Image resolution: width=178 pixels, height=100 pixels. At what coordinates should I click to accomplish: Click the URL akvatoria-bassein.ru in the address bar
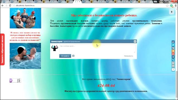(25, 6)
